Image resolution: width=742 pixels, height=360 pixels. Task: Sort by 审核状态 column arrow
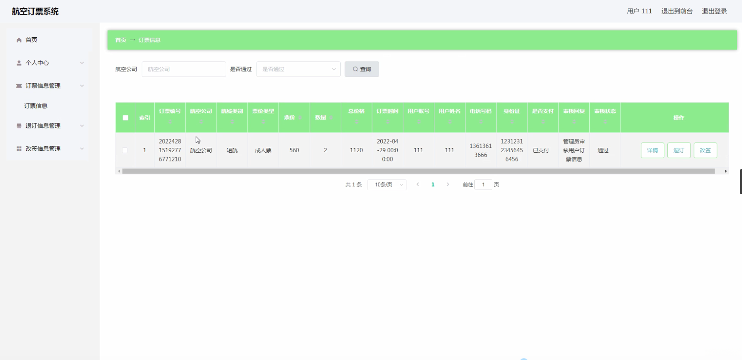coord(605,122)
